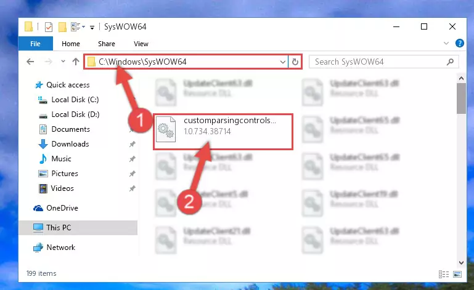Open Local Disk (C:) in sidebar
This screenshot has height=290, width=474.
[75, 100]
